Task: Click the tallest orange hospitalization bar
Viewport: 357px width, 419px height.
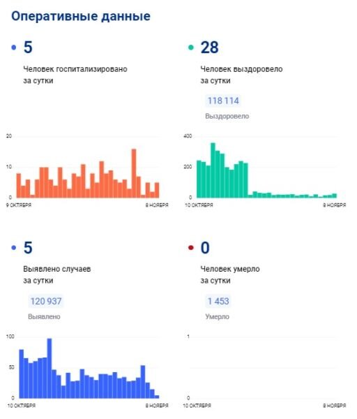Action: coord(134,173)
